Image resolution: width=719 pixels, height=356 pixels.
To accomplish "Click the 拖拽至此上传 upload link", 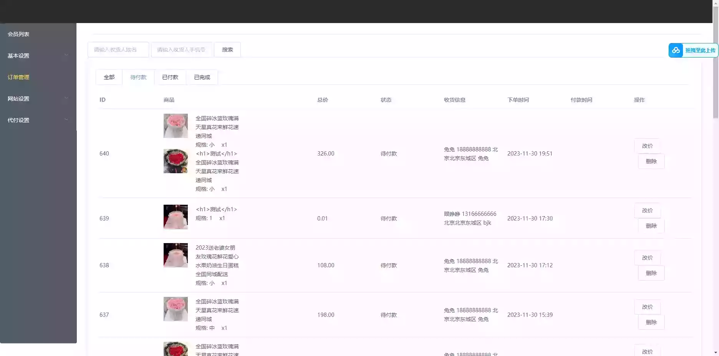I will [x=700, y=50].
